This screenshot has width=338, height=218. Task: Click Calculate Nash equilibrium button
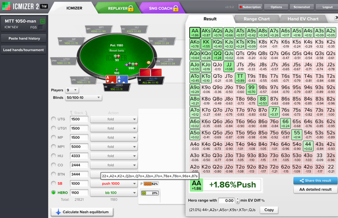(x=82, y=212)
